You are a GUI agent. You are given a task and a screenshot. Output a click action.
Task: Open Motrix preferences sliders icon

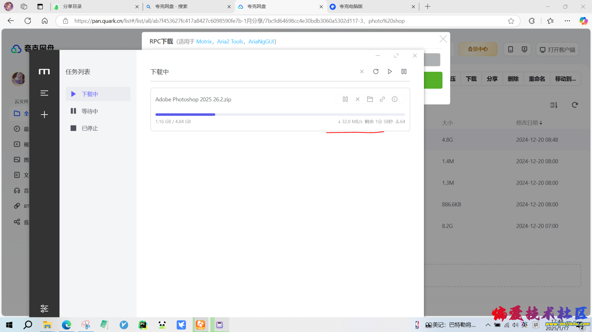coord(44,308)
